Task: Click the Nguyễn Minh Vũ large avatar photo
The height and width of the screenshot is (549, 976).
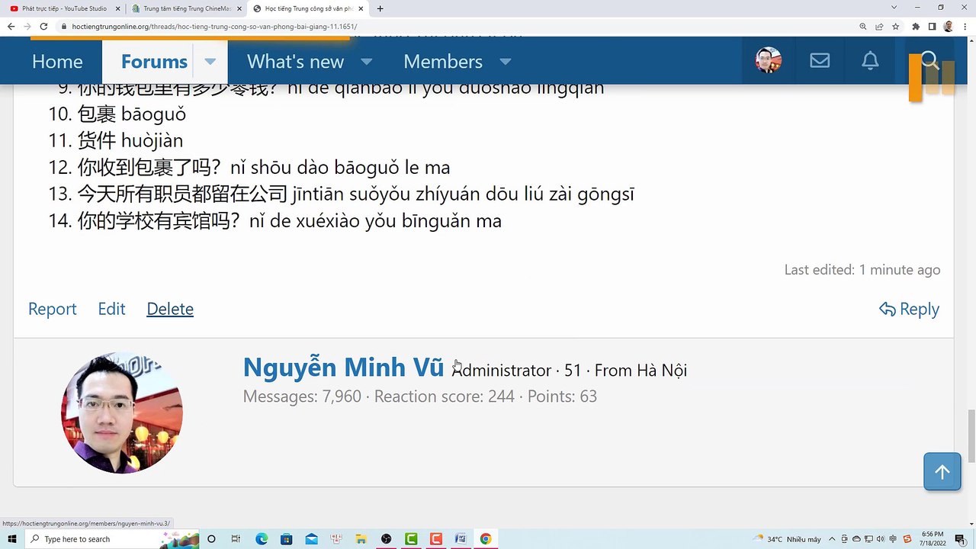Action: (122, 413)
